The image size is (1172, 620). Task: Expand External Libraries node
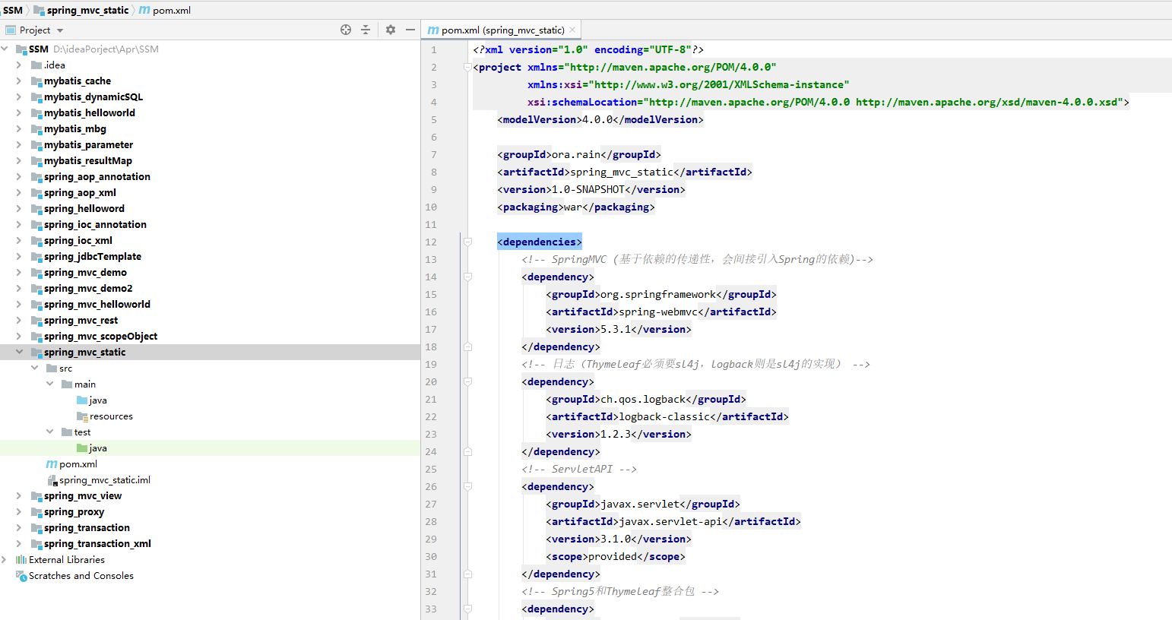(x=5, y=559)
